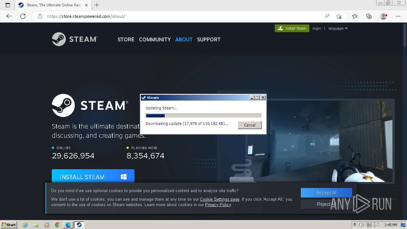The height and width of the screenshot is (229, 407).
Task: Open the tab actions menu icon
Action: pos(8,5)
